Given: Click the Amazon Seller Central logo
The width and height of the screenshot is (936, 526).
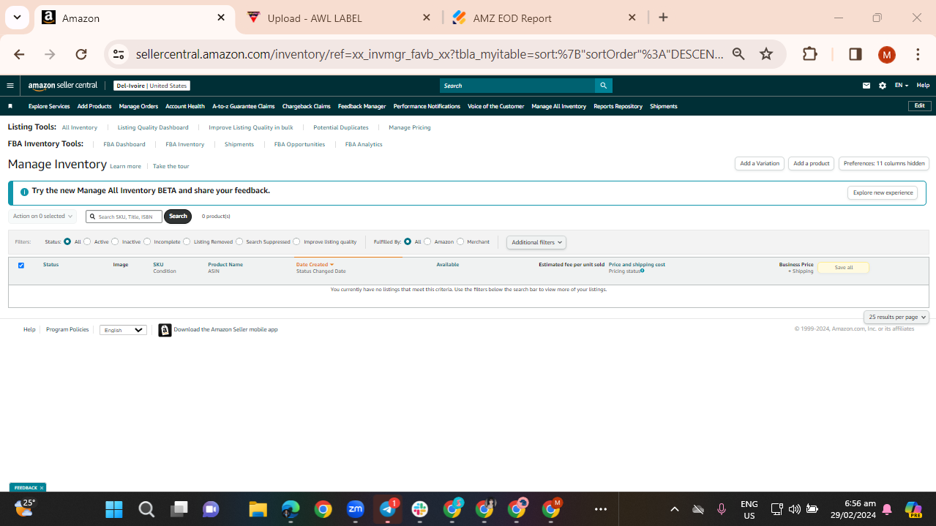Looking at the screenshot, I should (63, 86).
